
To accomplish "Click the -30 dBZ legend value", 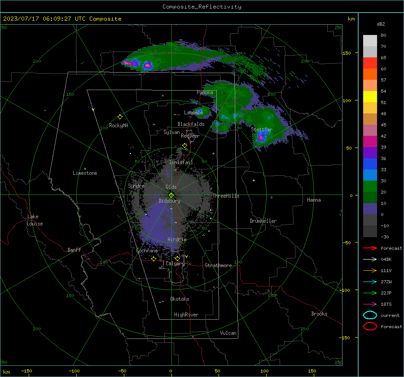I will click(x=385, y=237).
